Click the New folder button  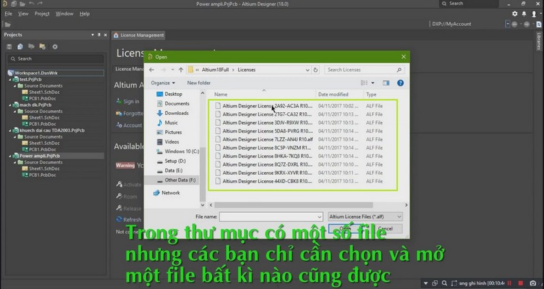pyautogui.click(x=199, y=82)
